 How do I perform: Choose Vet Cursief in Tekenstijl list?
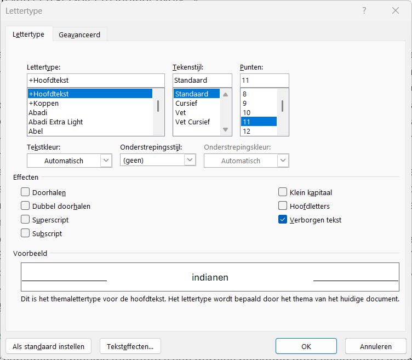pos(192,122)
